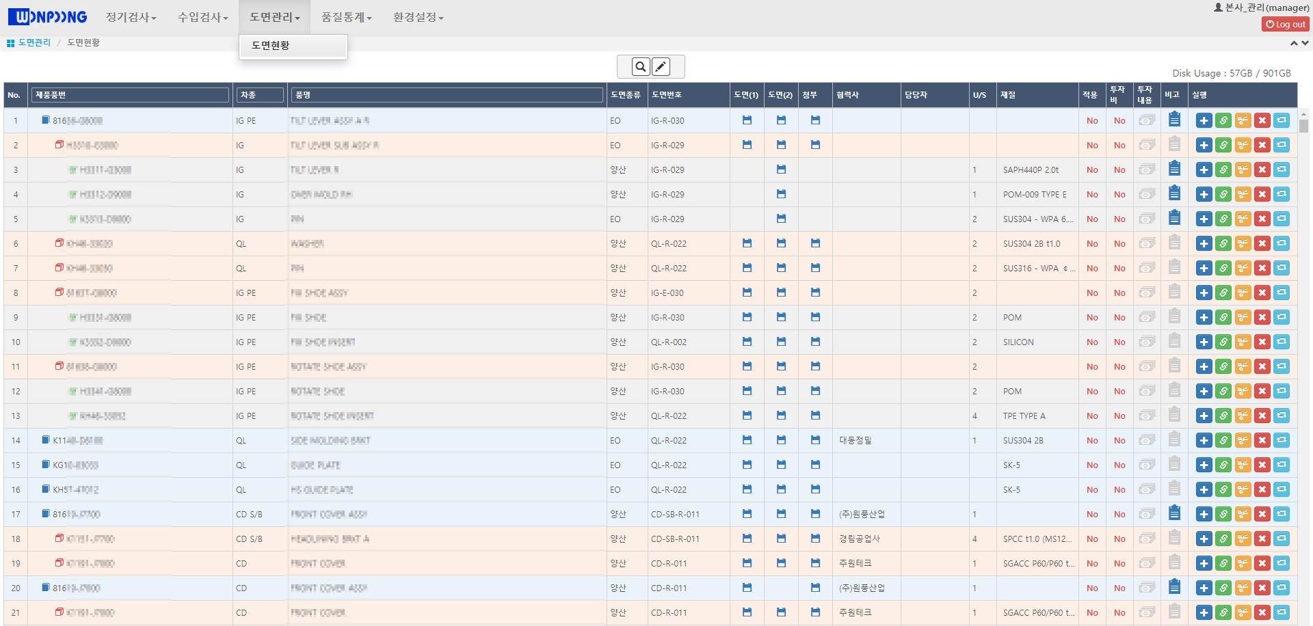Click green link button in row 3
Screen dimensions: 1313x626
[x=1223, y=170]
